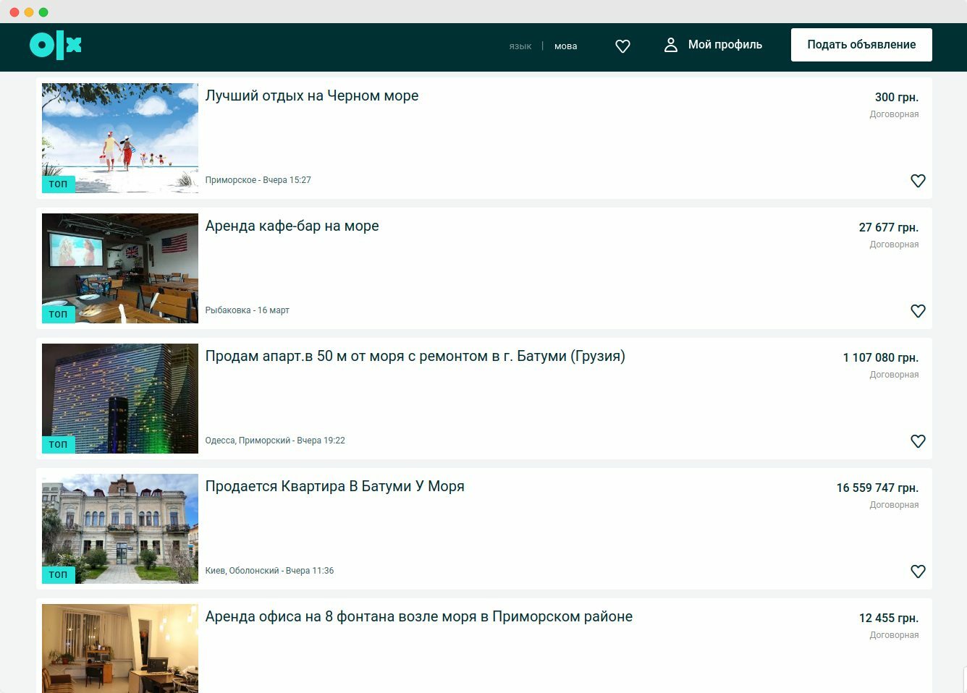
Task: Open 'Продам апарт.в 50 м от моря' title
Action: coord(415,356)
